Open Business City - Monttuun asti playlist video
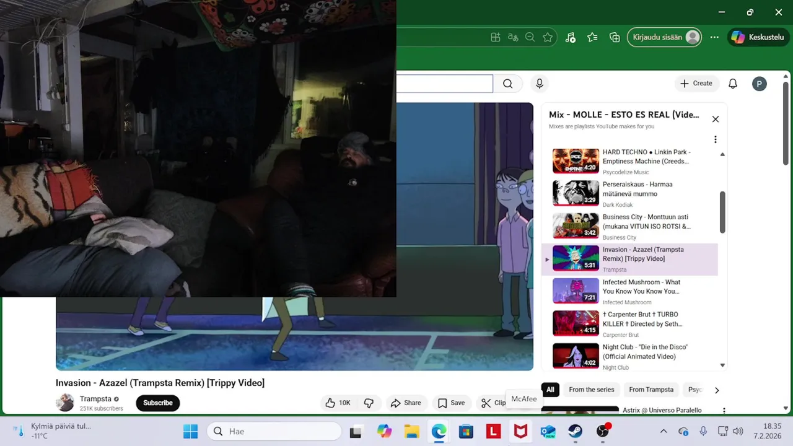793x446 pixels. [630, 226]
